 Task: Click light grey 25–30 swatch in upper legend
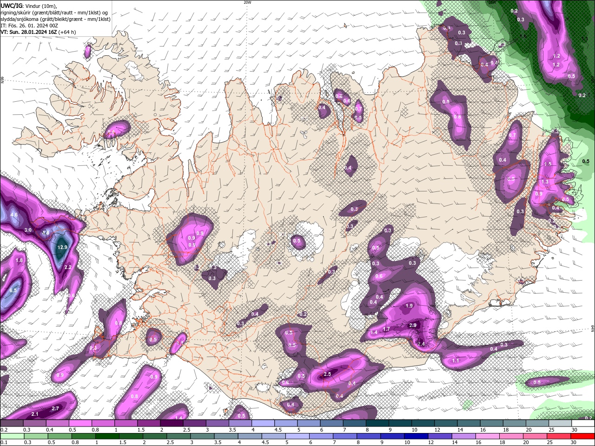click(560, 423)
